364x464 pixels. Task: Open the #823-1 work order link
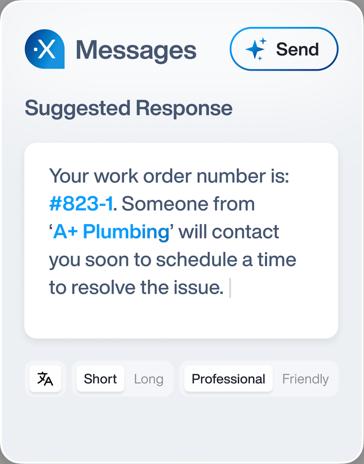(x=81, y=204)
